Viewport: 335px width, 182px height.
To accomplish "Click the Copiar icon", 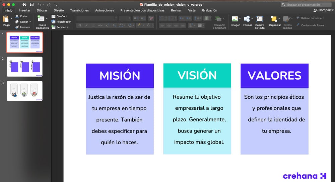I will tap(17, 22).
